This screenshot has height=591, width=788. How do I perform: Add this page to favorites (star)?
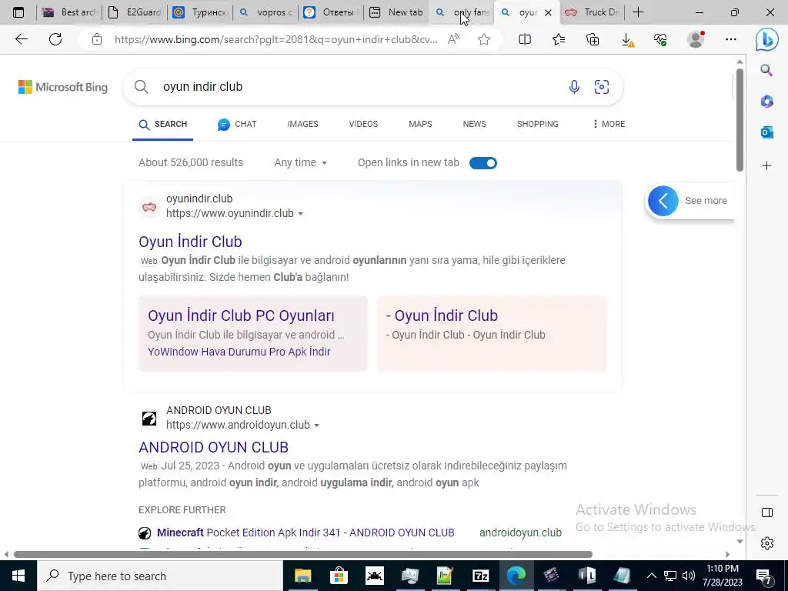point(484,39)
